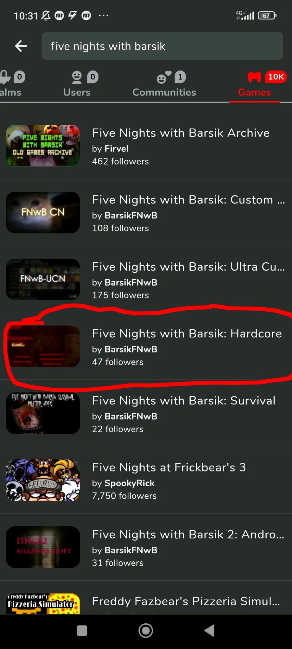Open the FNwB-UCN game thumbnail
Viewport: 292px width, 649px height.
pos(43,279)
